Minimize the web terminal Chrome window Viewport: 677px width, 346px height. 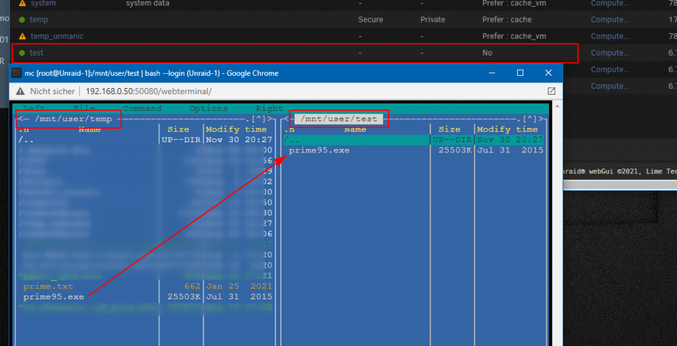tap(492, 73)
